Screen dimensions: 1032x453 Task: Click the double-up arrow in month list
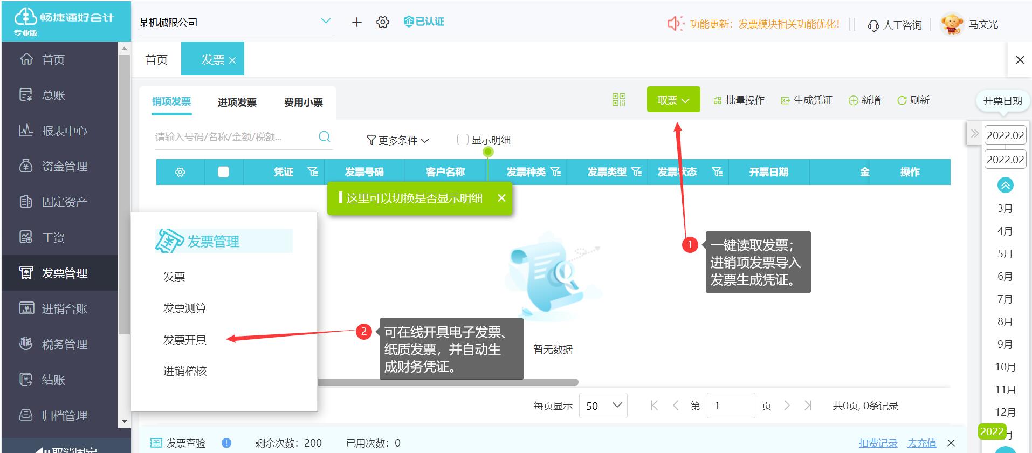(1005, 185)
